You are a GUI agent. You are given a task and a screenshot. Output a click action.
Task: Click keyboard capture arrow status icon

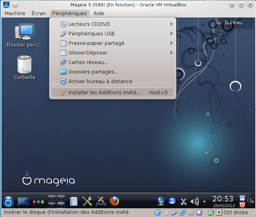point(219,213)
